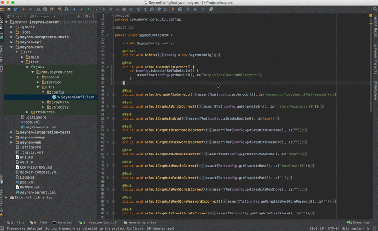This screenshot has width=378, height=231.
Task: Click the LF line separator widget
Action: coord(323,228)
